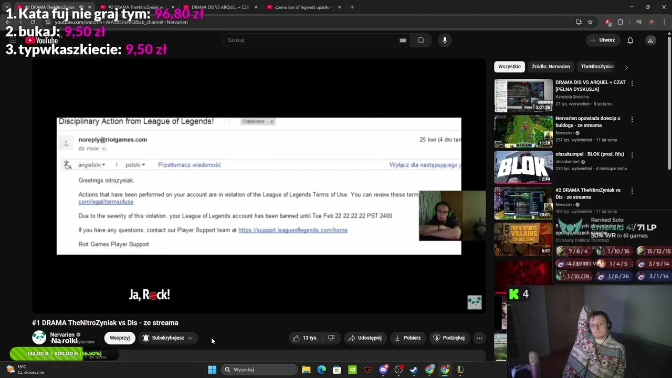
Task: Start voice search with the microphone icon
Action: 445,40
